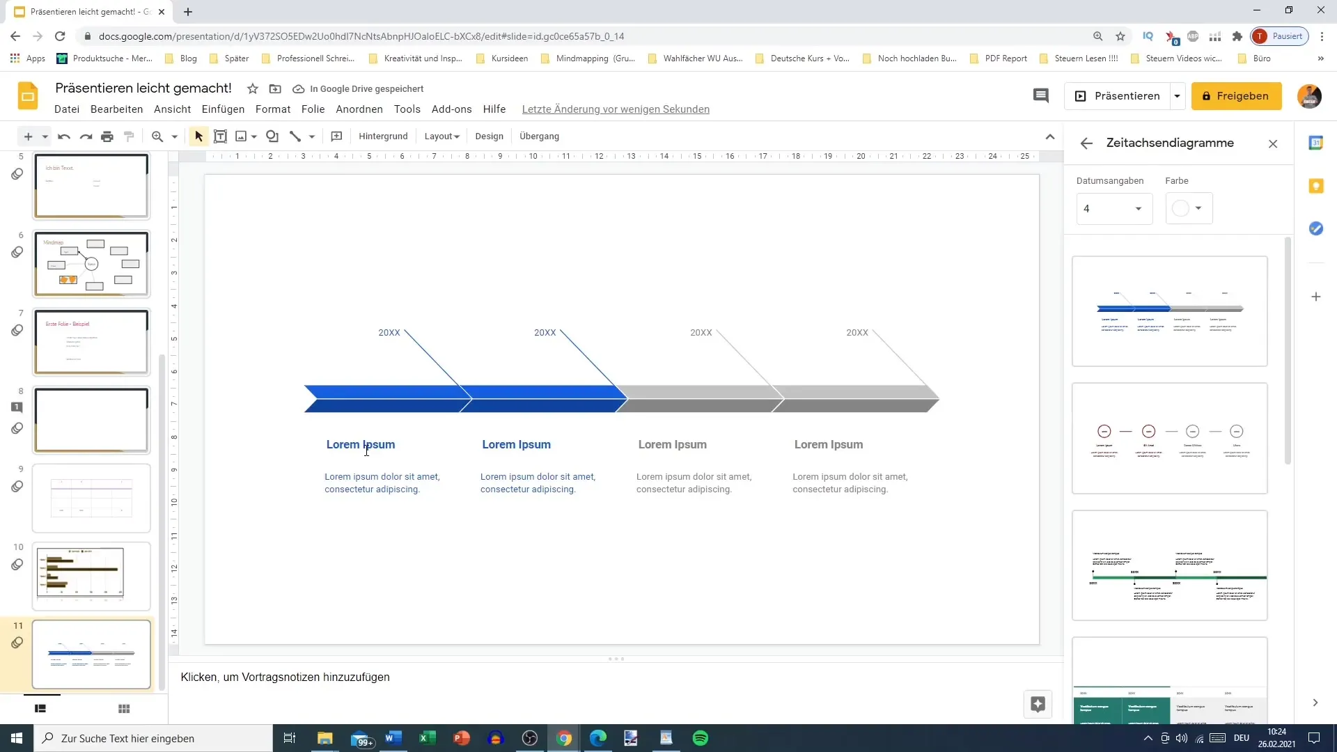Show more bookmarks chevron
Viewport: 1337px width, 752px height.
click(1320, 58)
